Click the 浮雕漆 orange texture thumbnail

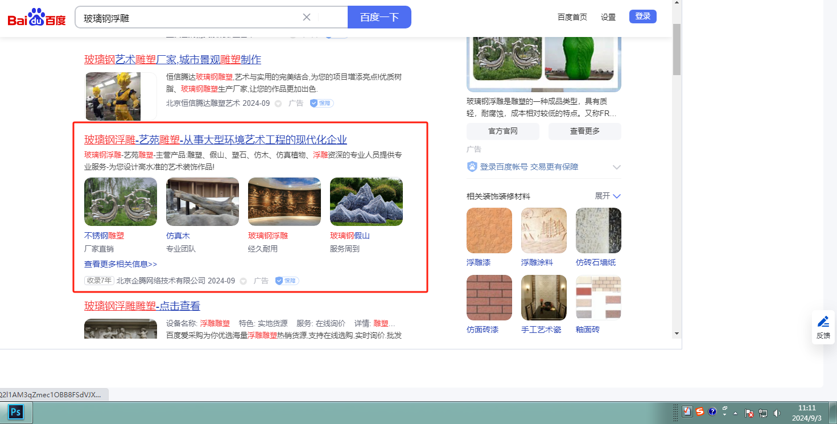click(489, 230)
